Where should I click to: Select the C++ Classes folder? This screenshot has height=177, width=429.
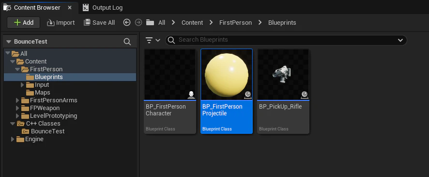click(x=43, y=124)
